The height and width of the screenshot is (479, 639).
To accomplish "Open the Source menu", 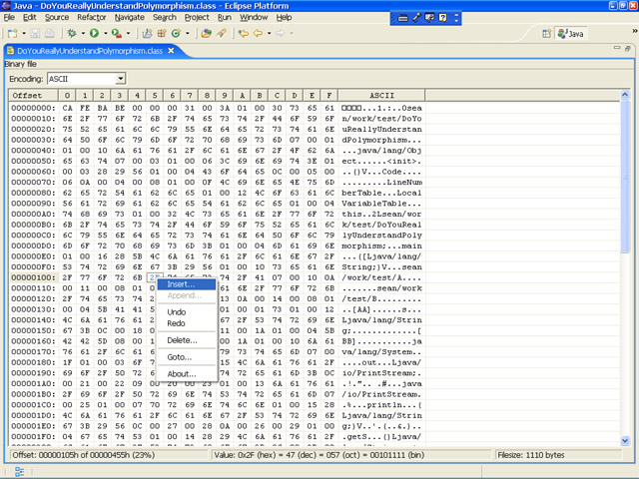I will tap(57, 18).
